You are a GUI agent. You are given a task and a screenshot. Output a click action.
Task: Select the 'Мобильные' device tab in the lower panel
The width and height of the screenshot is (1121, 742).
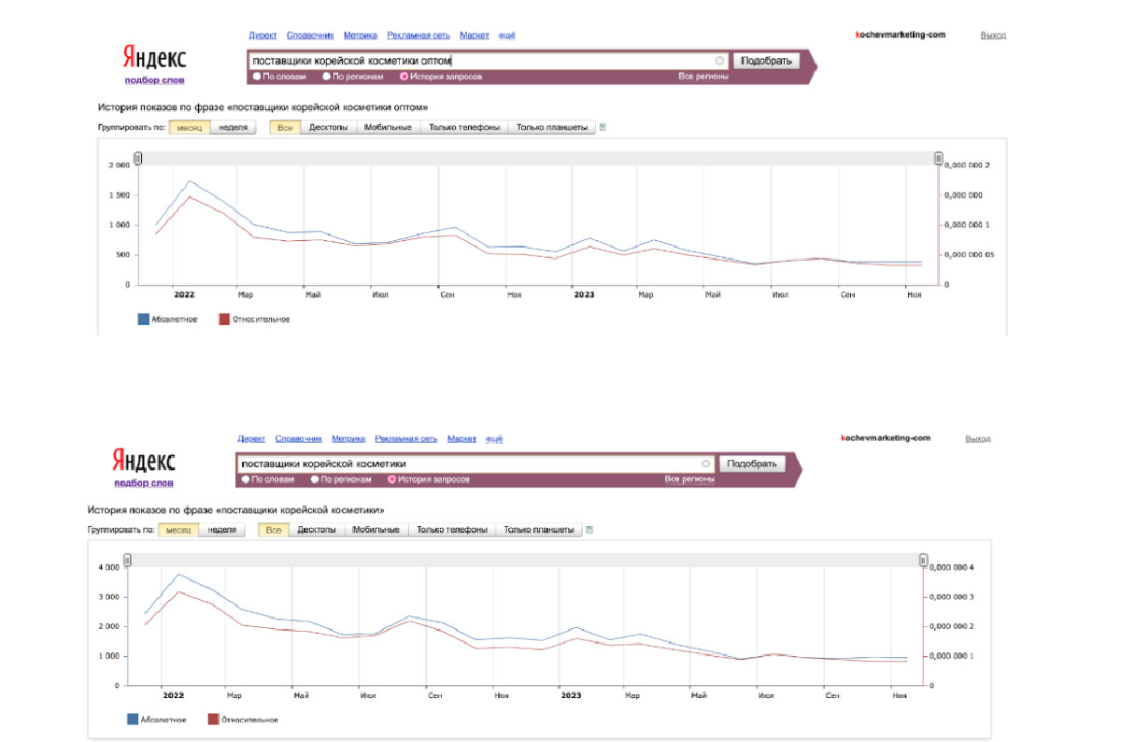point(376,530)
